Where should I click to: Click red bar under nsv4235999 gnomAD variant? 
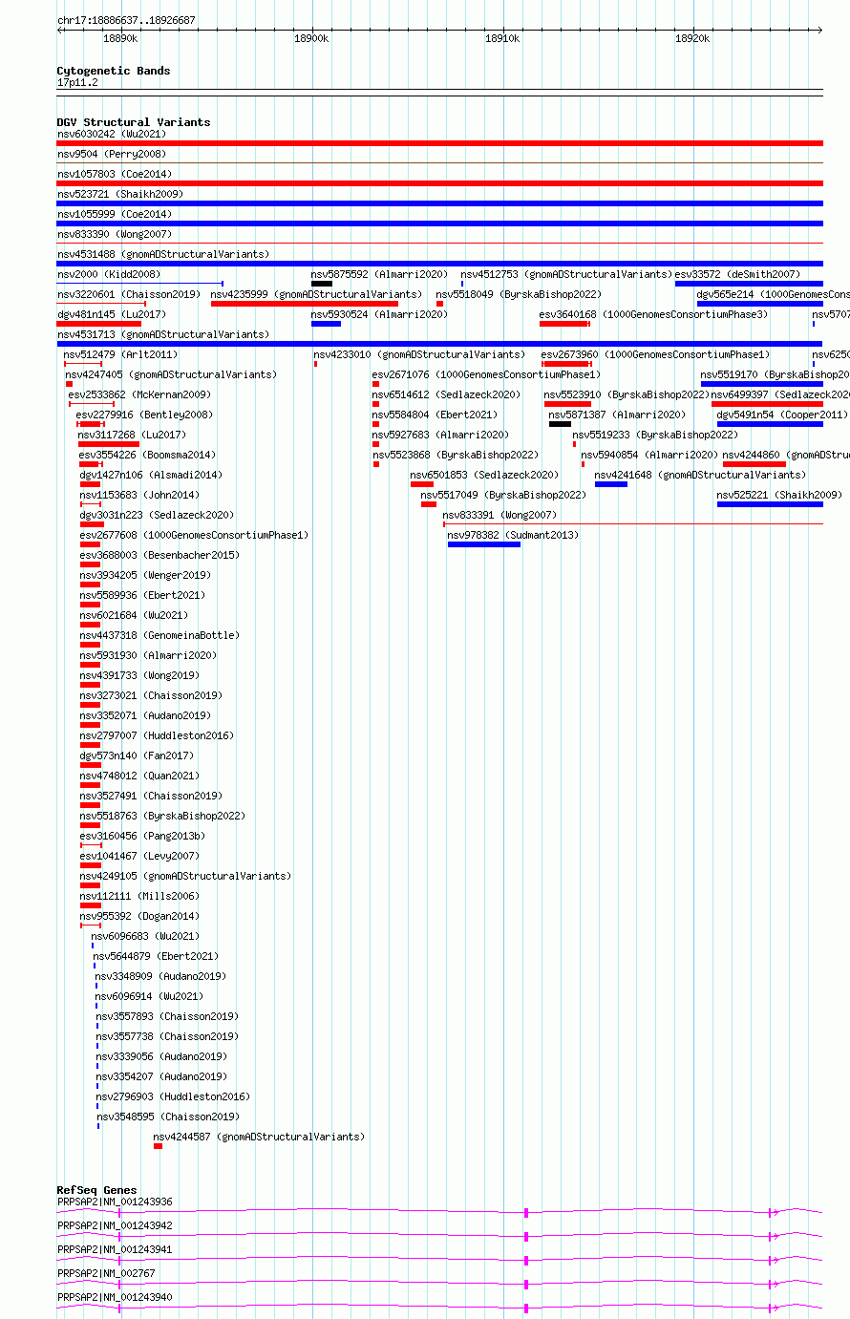[x=305, y=304]
